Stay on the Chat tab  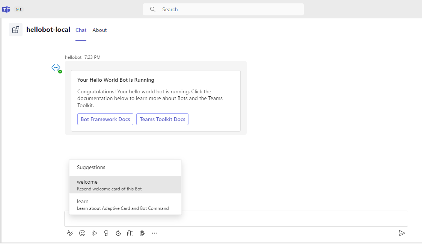coord(81,30)
